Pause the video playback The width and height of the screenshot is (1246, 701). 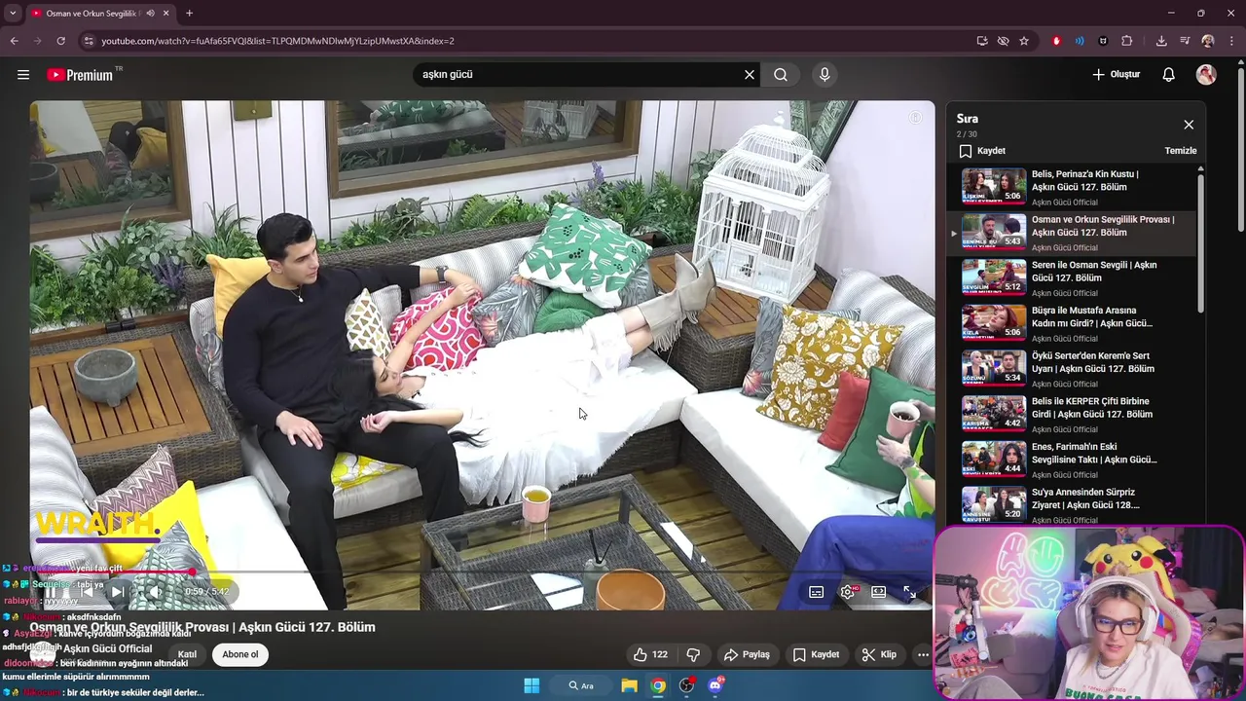(51, 591)
